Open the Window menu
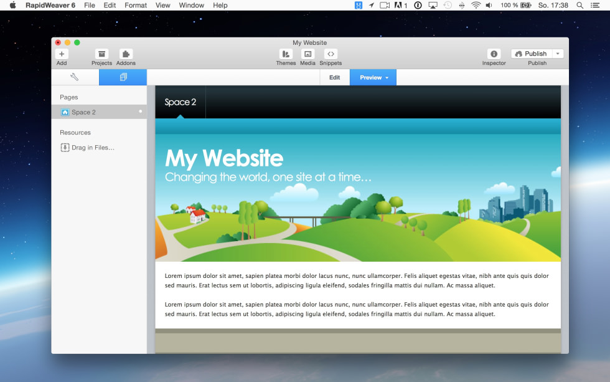Viewport: 610px width, 382px height. pos(192,5)
